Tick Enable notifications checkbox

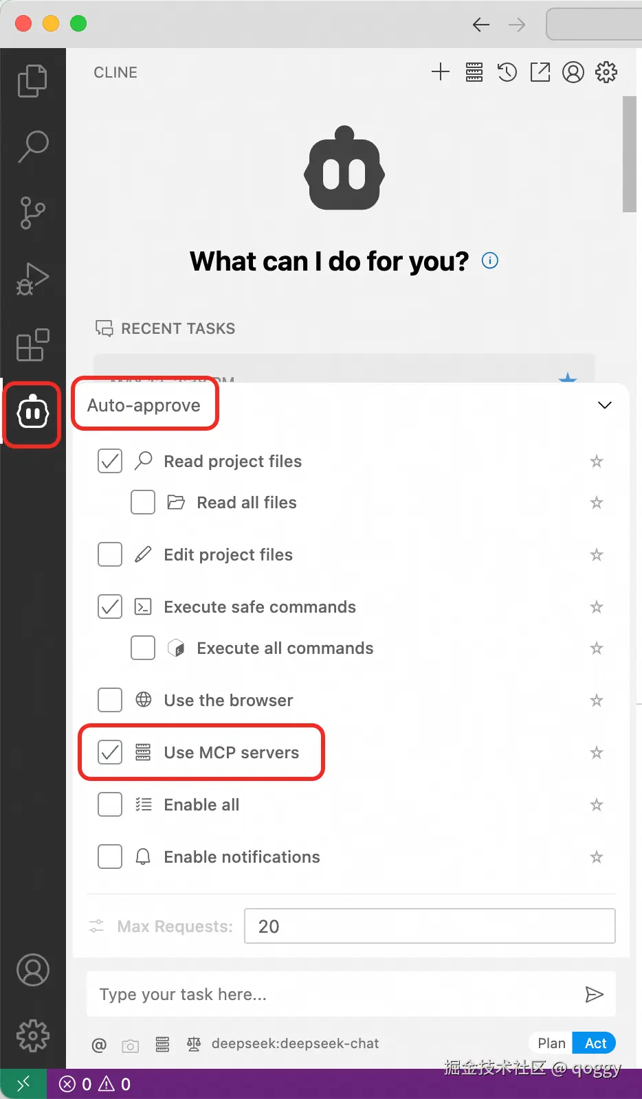(x=110, y=857)
